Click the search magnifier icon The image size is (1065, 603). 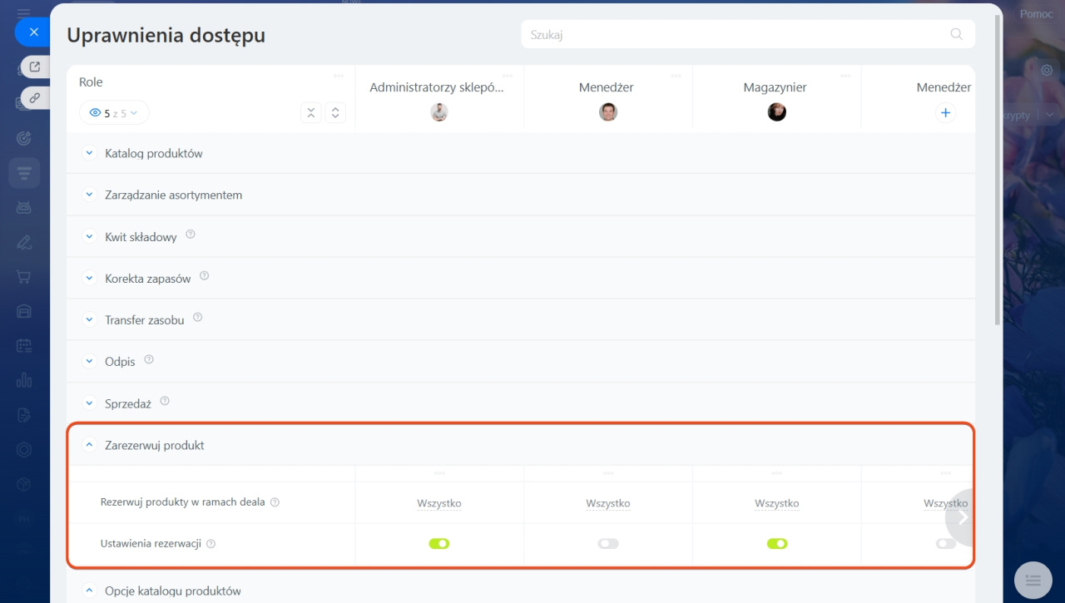pos(957,34)
